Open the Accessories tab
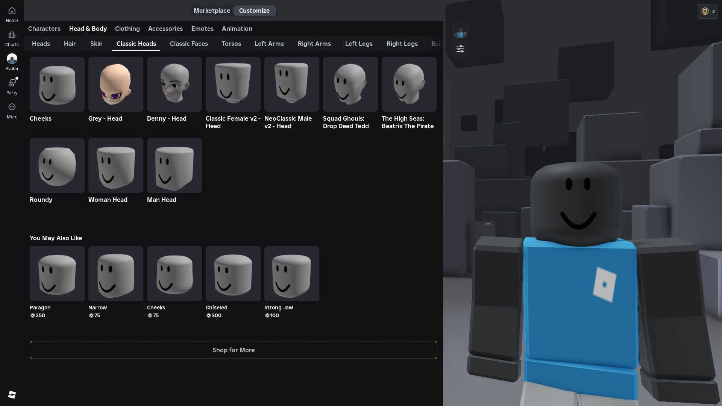This screenshot has width=722, height=406. [165, 29]
